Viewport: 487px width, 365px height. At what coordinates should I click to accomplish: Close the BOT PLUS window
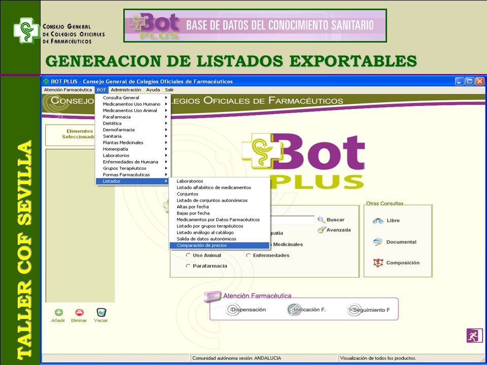[x=479, y=81]
